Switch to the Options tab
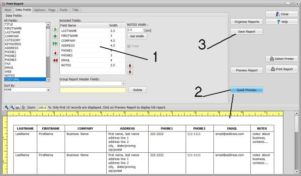Screen dimensions: 301x176 (39, 10)
